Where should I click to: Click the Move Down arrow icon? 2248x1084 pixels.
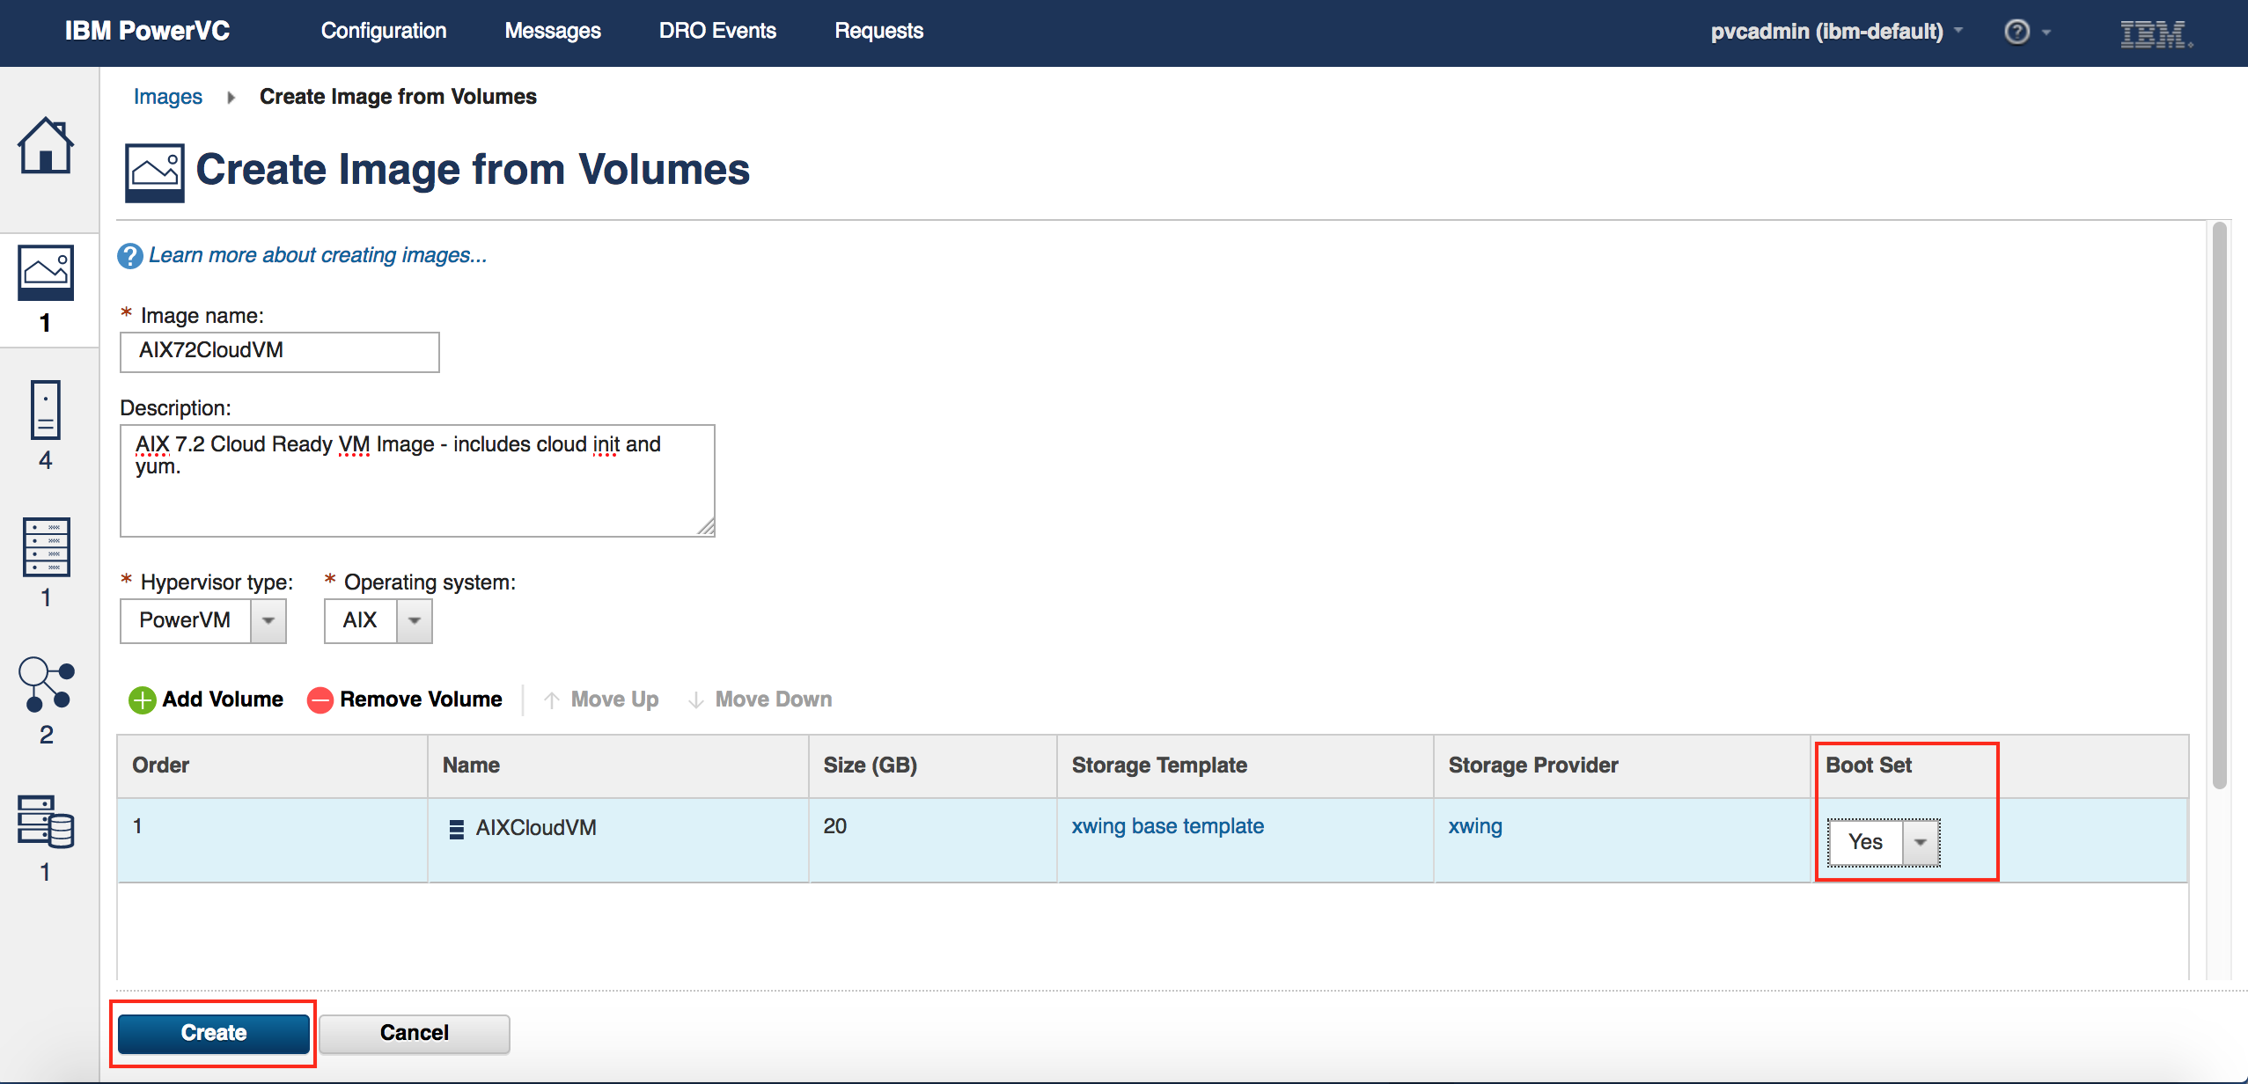696,700
